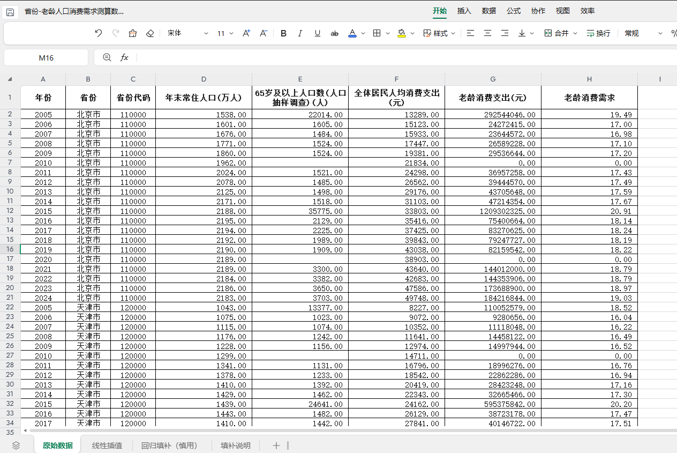Image resolution: width=677 pixels, height=453 pixels.
Task: Click the cell with value 20.91
Action: (x=589, y=211)
